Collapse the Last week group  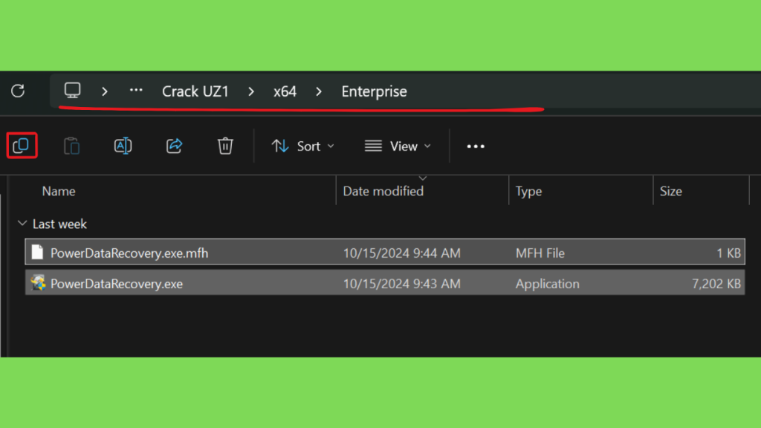click(x=22, y=224)
